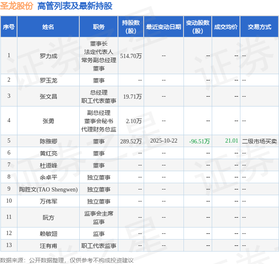Select the 交易方式 column header
The width and height of the screenshot is (279, 264).
coord(259,27)
